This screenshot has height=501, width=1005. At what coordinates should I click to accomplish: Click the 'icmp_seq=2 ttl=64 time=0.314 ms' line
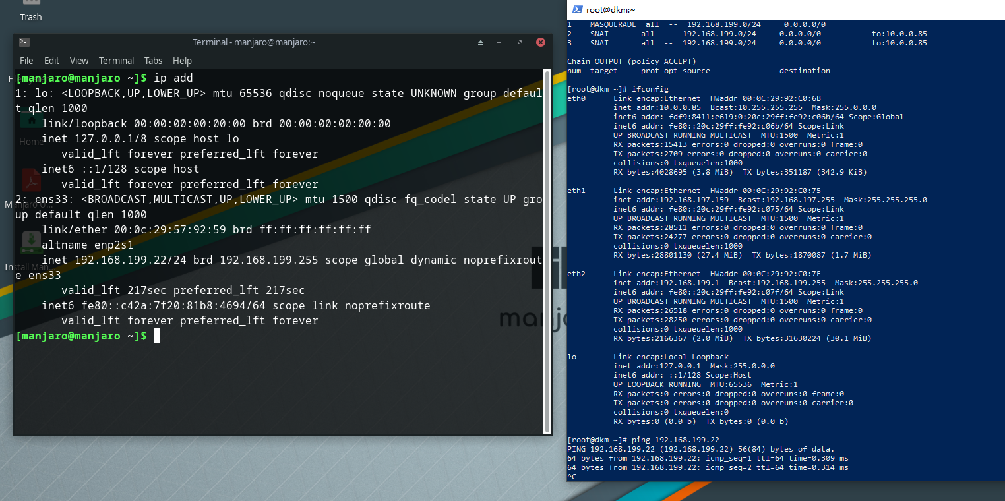pos(708,467)
